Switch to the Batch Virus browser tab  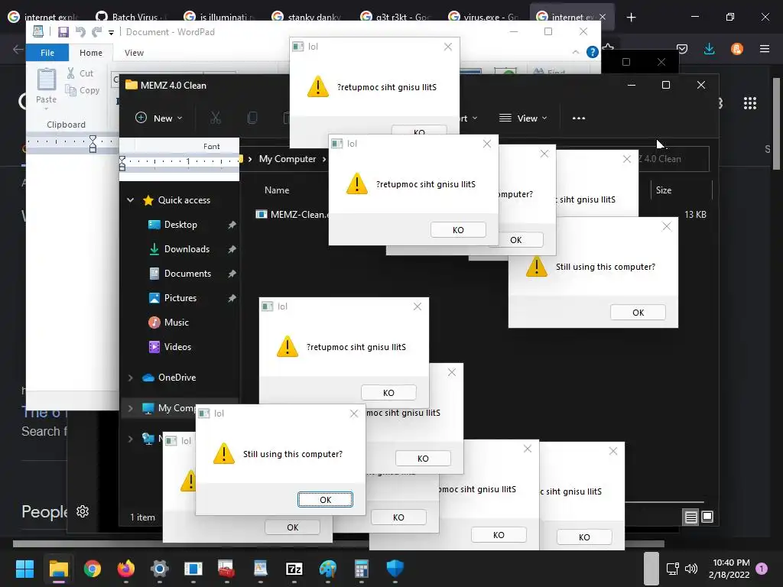130,17
